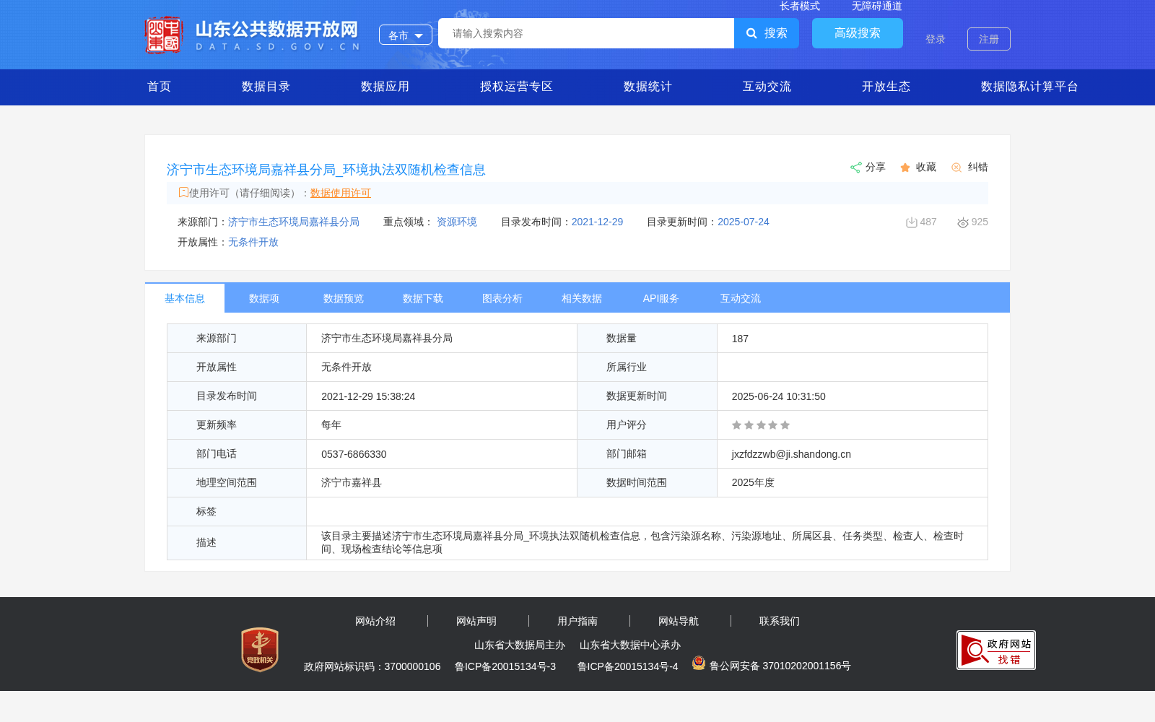
Task: Click the 资源环境 domain link
Action: [457, 222]
